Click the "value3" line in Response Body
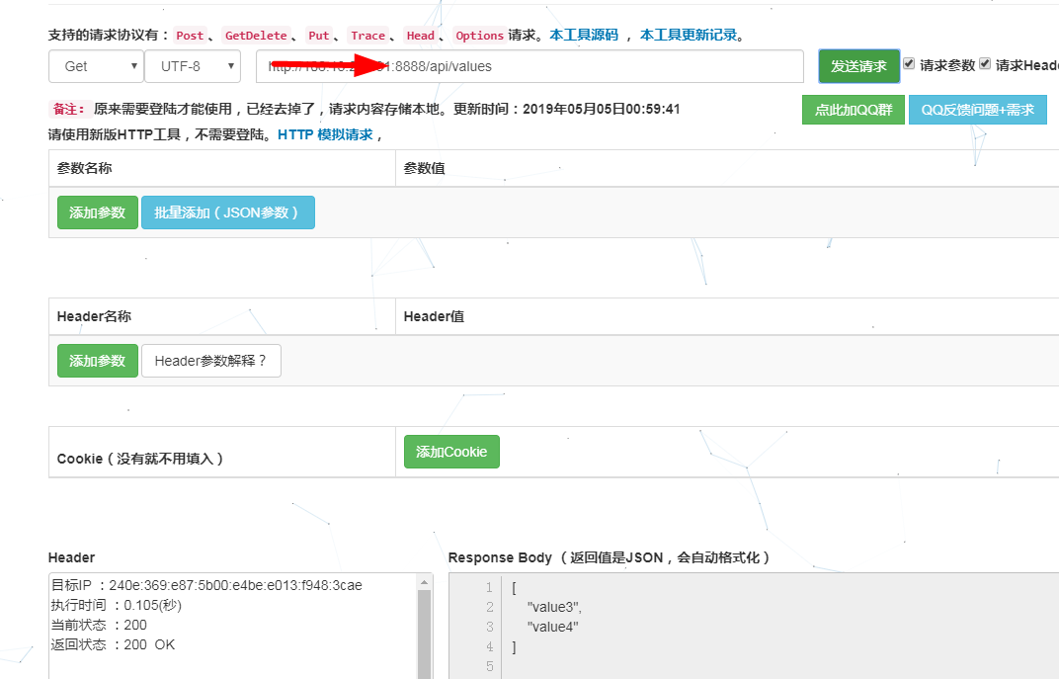The width and height of the screenshot is (1059, 679). (x=554, y=607)
